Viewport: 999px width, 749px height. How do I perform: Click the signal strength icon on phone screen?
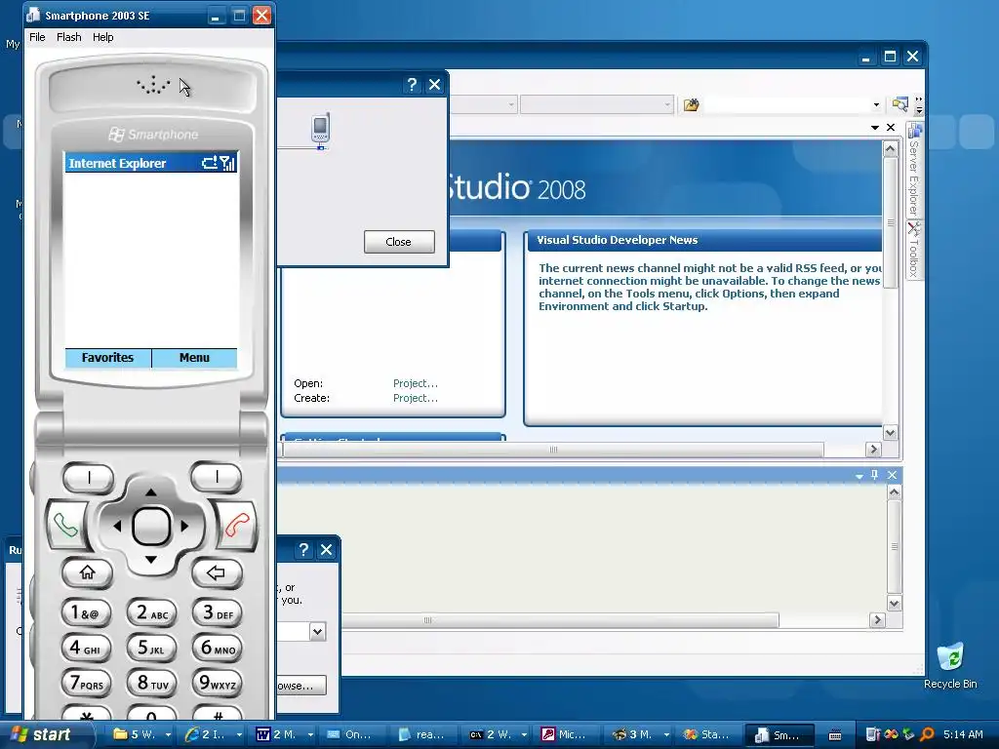pyautogui.click(x=228, y=163)
